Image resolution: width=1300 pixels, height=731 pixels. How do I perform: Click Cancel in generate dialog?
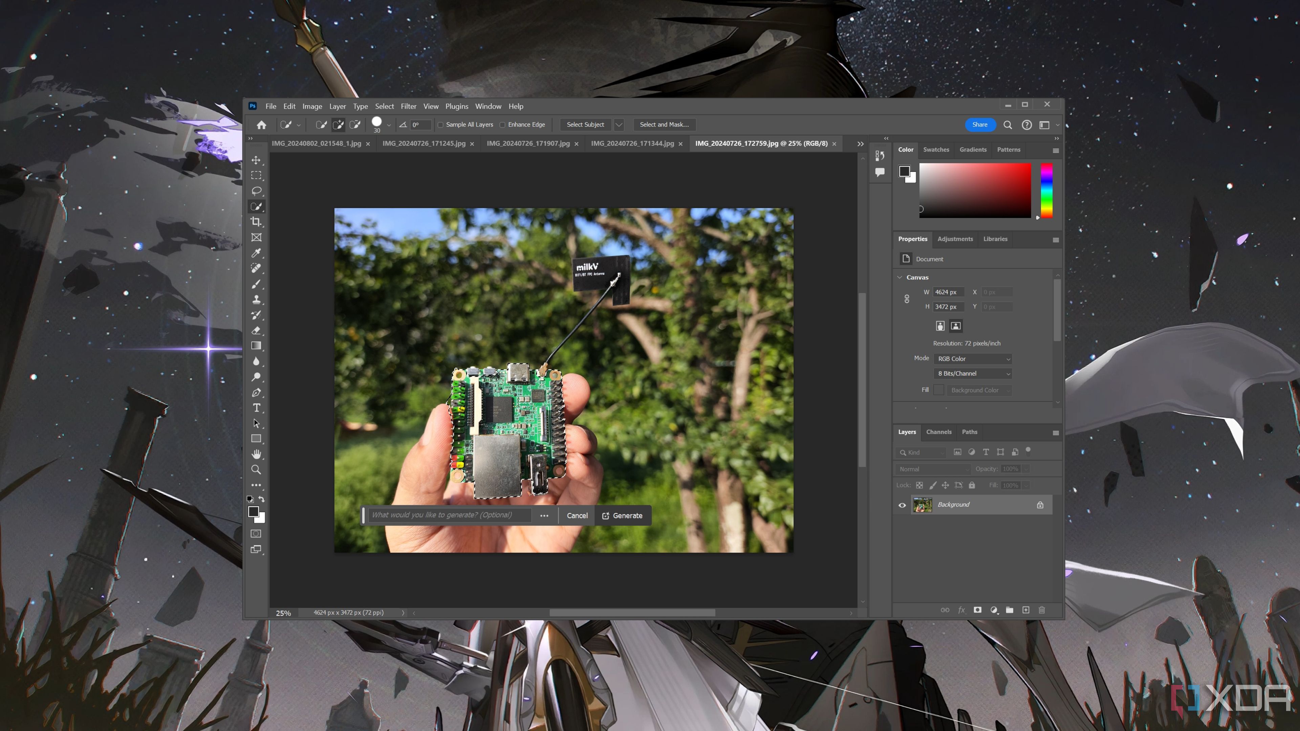tap(577, 515)
